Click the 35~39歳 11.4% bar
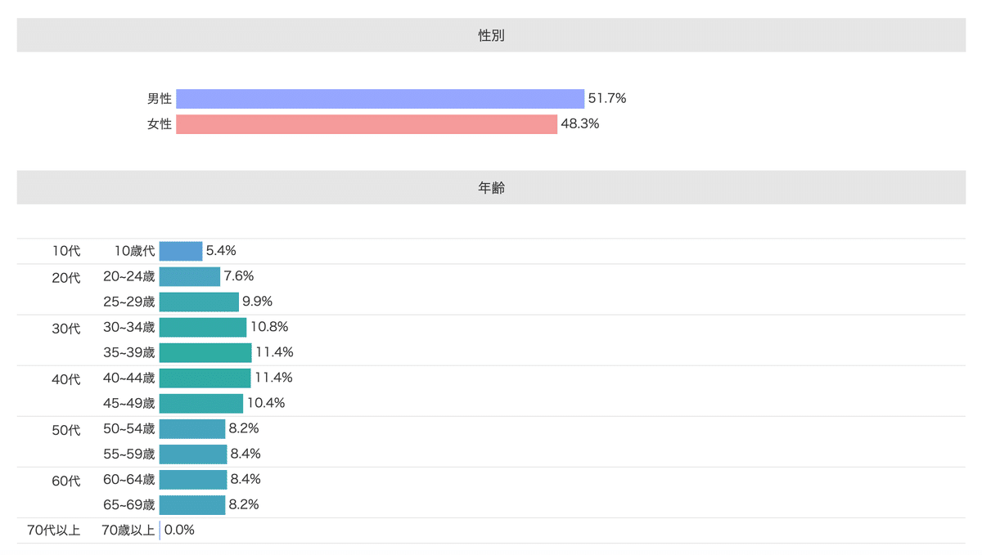Screen dimensions: 982x555 (205, 352)
